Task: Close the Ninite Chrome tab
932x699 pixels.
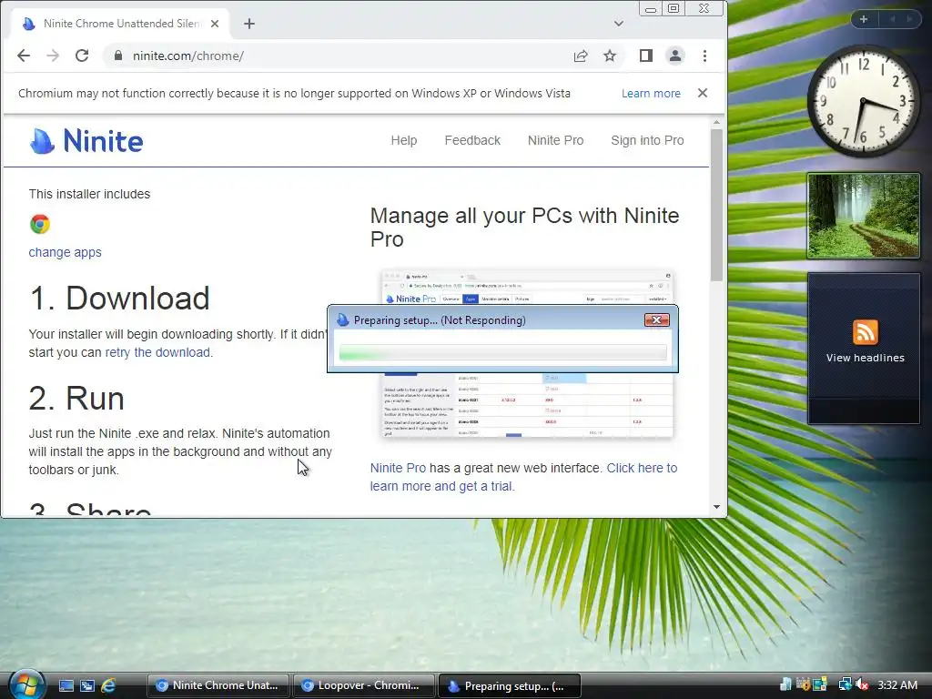Action: click(215, 24)
